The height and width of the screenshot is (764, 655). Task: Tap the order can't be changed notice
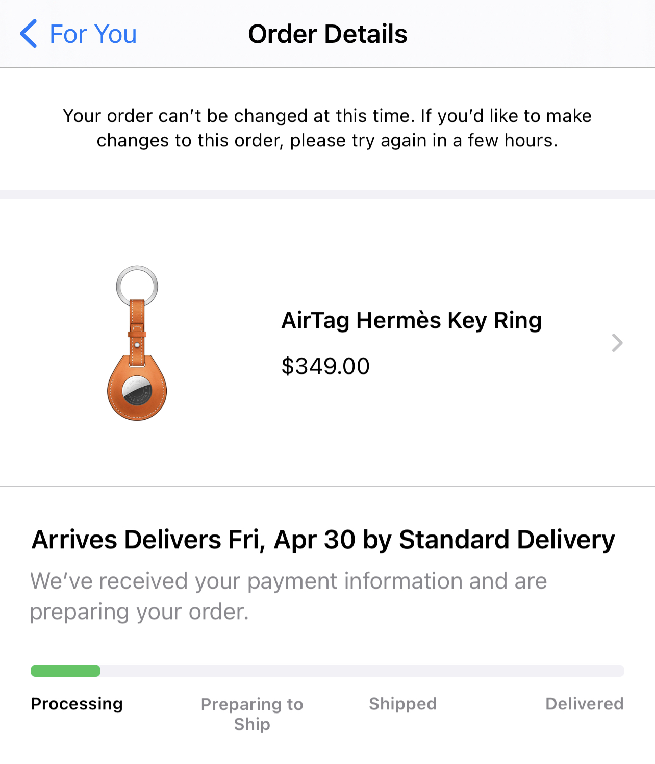[327, 128]
